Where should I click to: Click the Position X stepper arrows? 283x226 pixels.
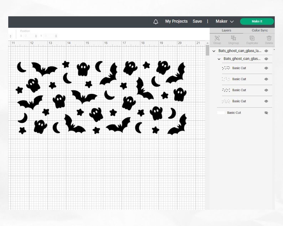[x=36, y=36]
